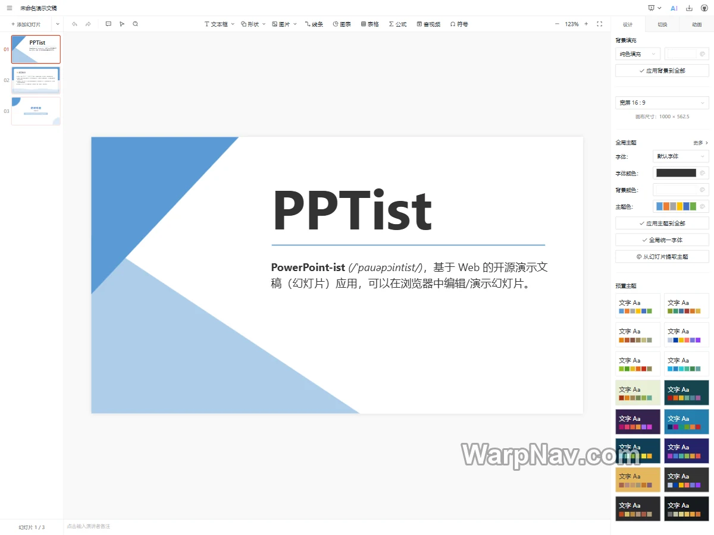This screenshot has height=535, width=714.
Task: Open the selection pane cursor icon
Action: pos(122,24)
